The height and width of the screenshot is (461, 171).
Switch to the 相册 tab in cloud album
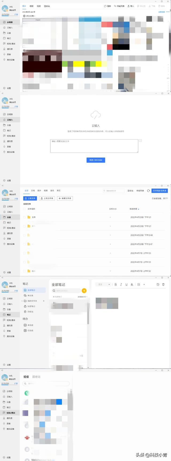point(32,6)
